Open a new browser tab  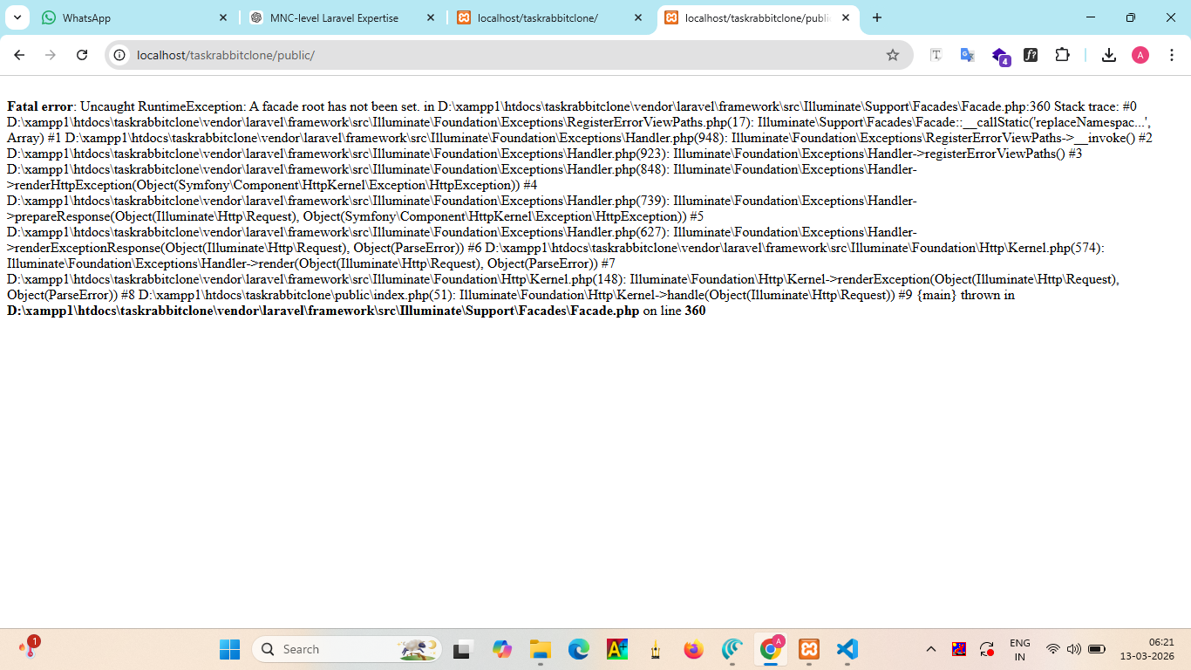click(877, 17)
